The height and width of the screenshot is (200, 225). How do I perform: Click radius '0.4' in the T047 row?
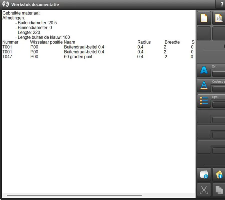pyautogui.click(x=140, y=57)
